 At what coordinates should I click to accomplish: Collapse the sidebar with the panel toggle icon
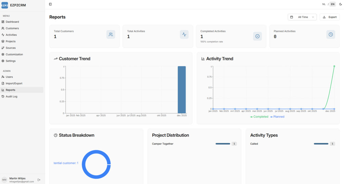50,4
